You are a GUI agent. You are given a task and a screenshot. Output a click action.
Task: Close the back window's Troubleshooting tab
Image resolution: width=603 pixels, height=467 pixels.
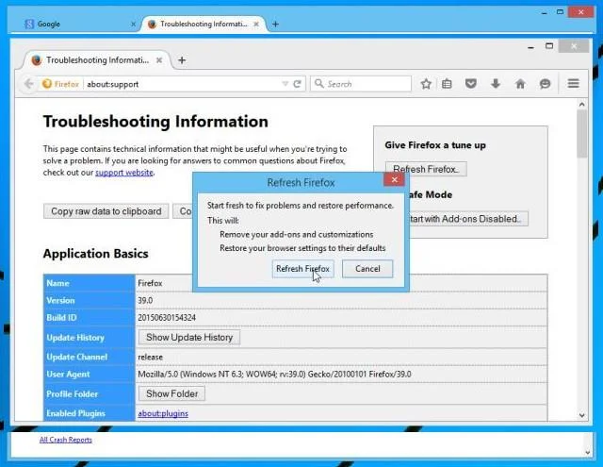[256, 24]
